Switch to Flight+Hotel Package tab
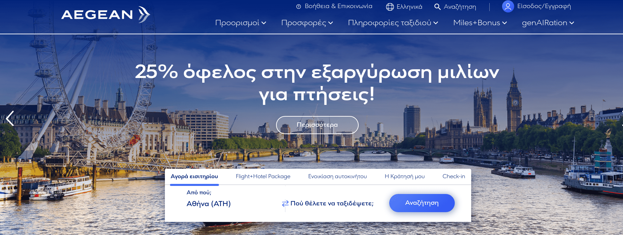This screenshot has width=623, height=235. (263, 177)
